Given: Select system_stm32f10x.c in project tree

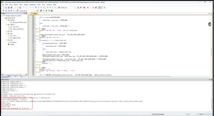Looking at the screenshot, I should pos(18,29).
